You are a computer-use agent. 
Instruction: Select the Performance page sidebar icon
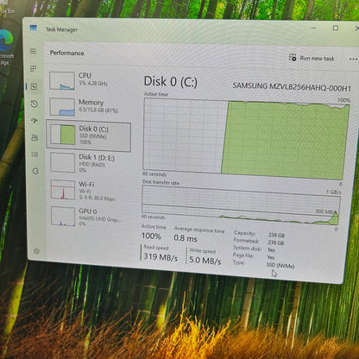34,86
